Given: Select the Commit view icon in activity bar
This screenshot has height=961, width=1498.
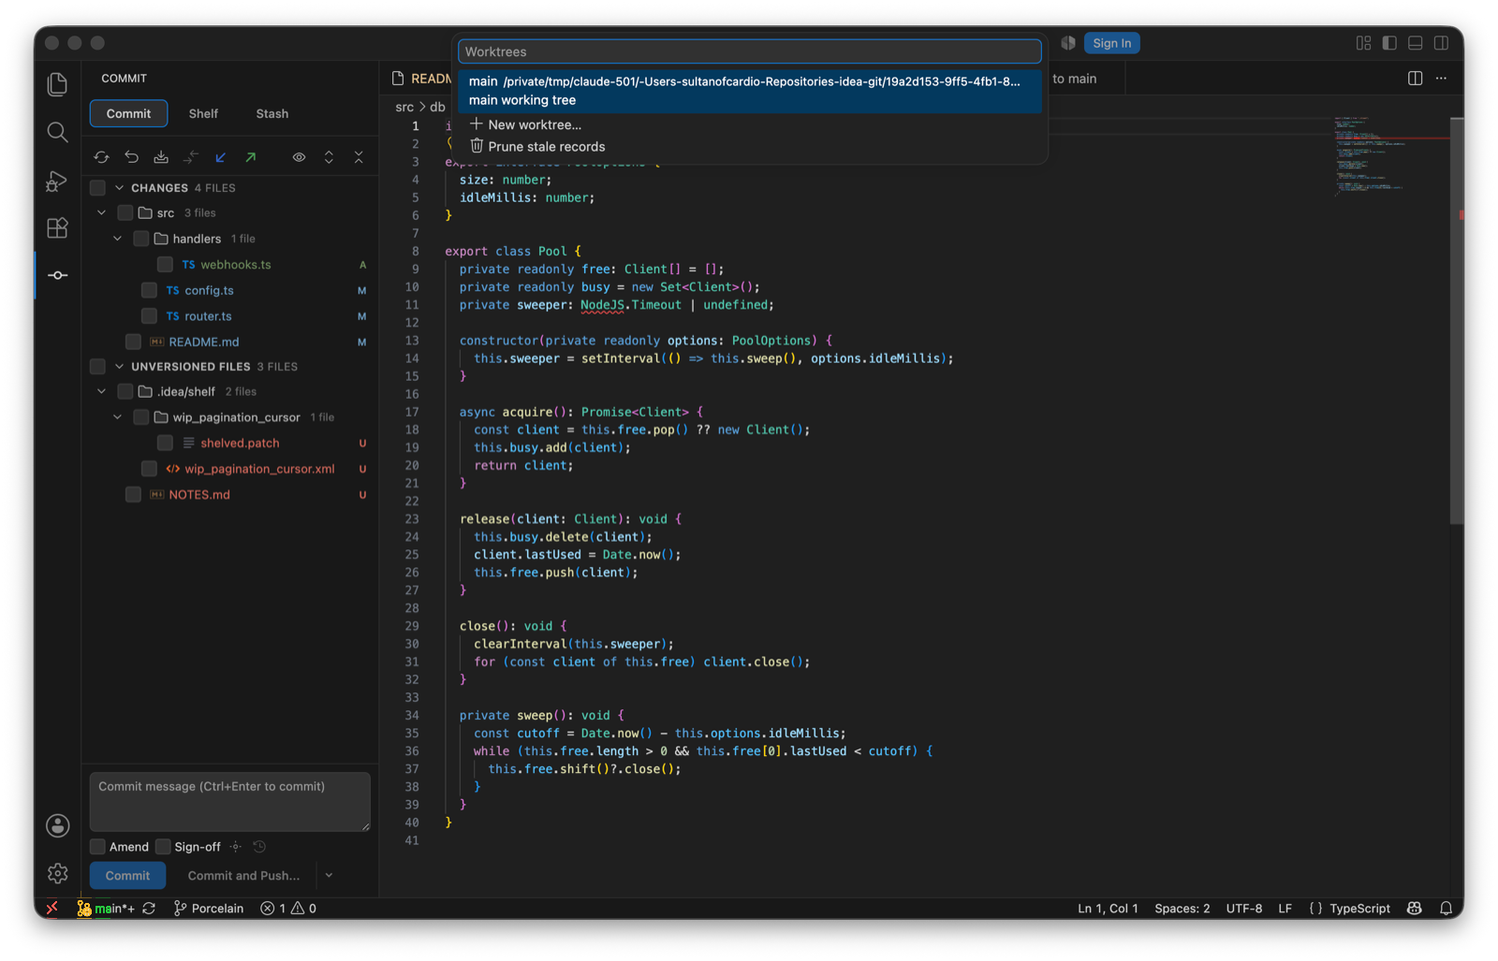Looking at the screenshot, I should click(57, 275).
